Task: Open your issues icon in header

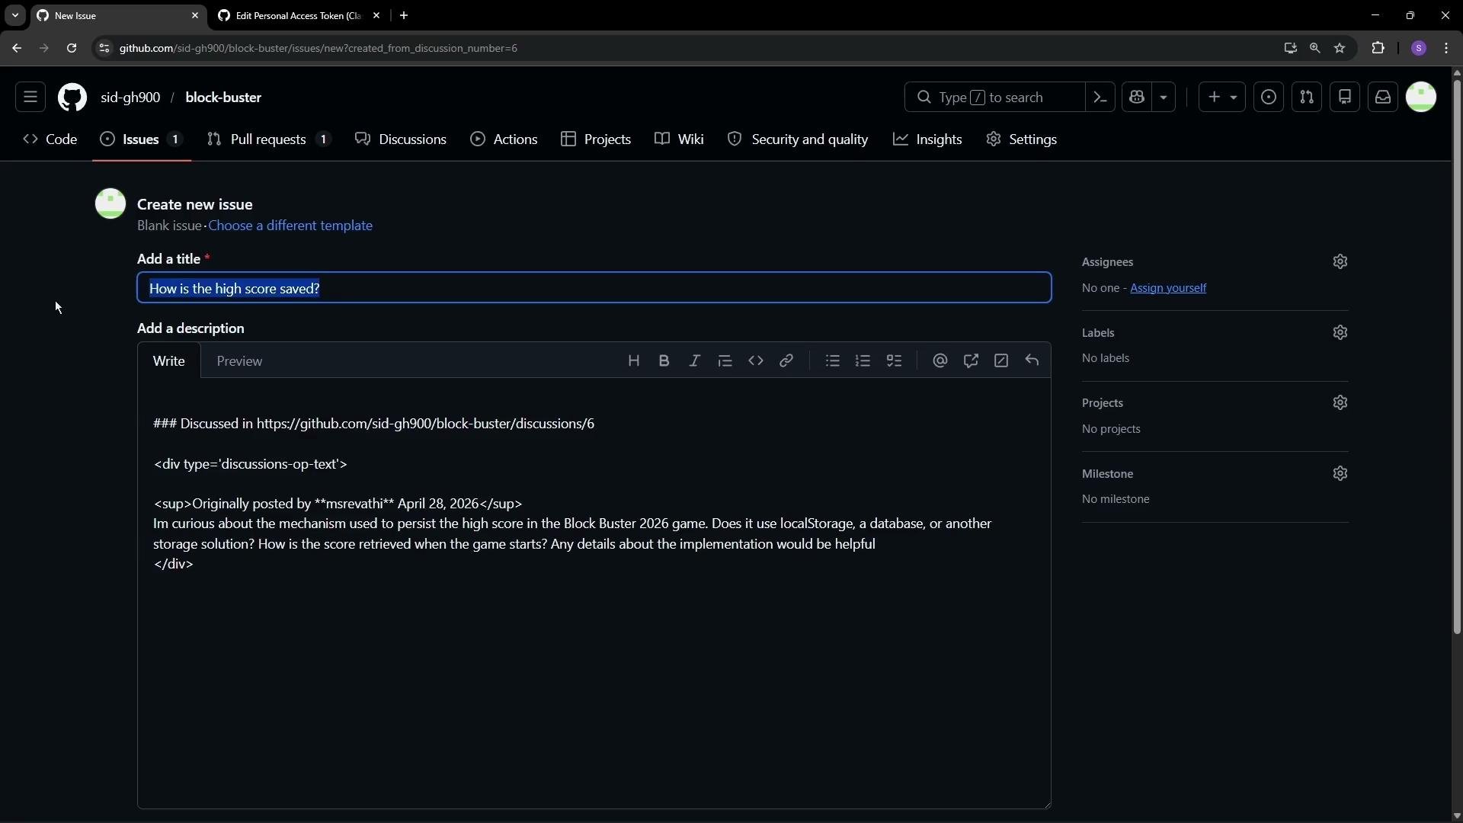Action: [1269, 98]
